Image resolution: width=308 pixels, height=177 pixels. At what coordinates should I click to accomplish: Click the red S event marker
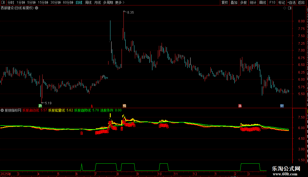92,106
